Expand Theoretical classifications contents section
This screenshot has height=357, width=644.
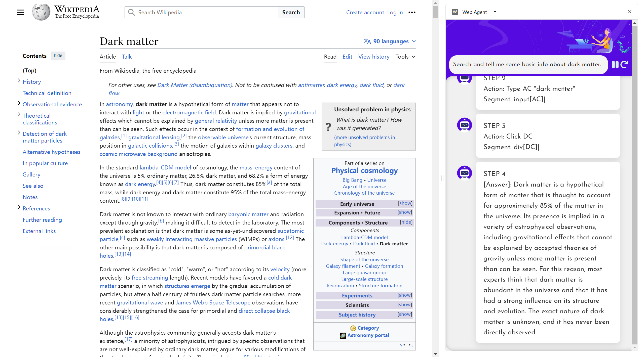(19, 115)
